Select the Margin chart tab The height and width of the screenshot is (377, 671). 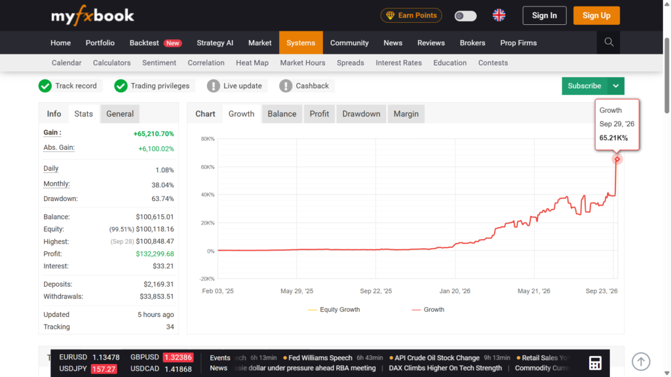click(x=406, y=114)
